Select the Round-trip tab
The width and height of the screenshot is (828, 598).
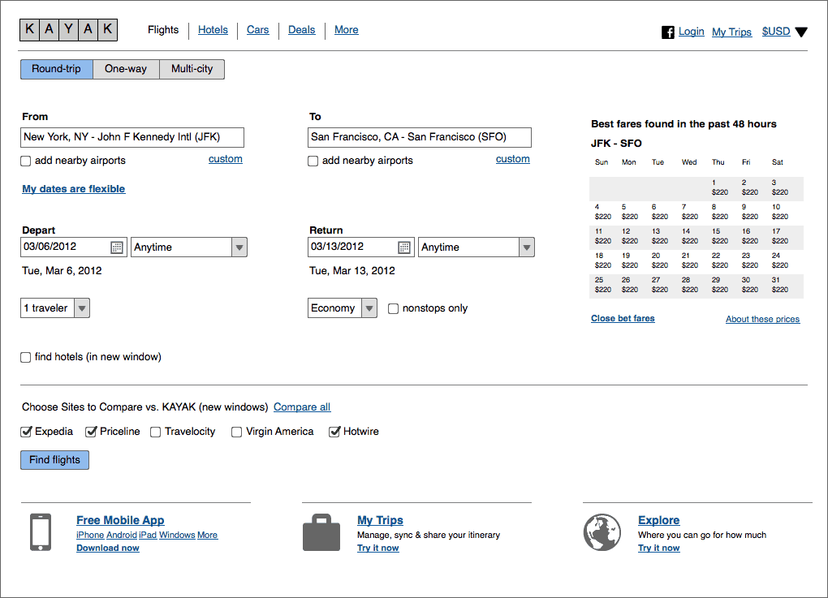(x=57, y=69)
